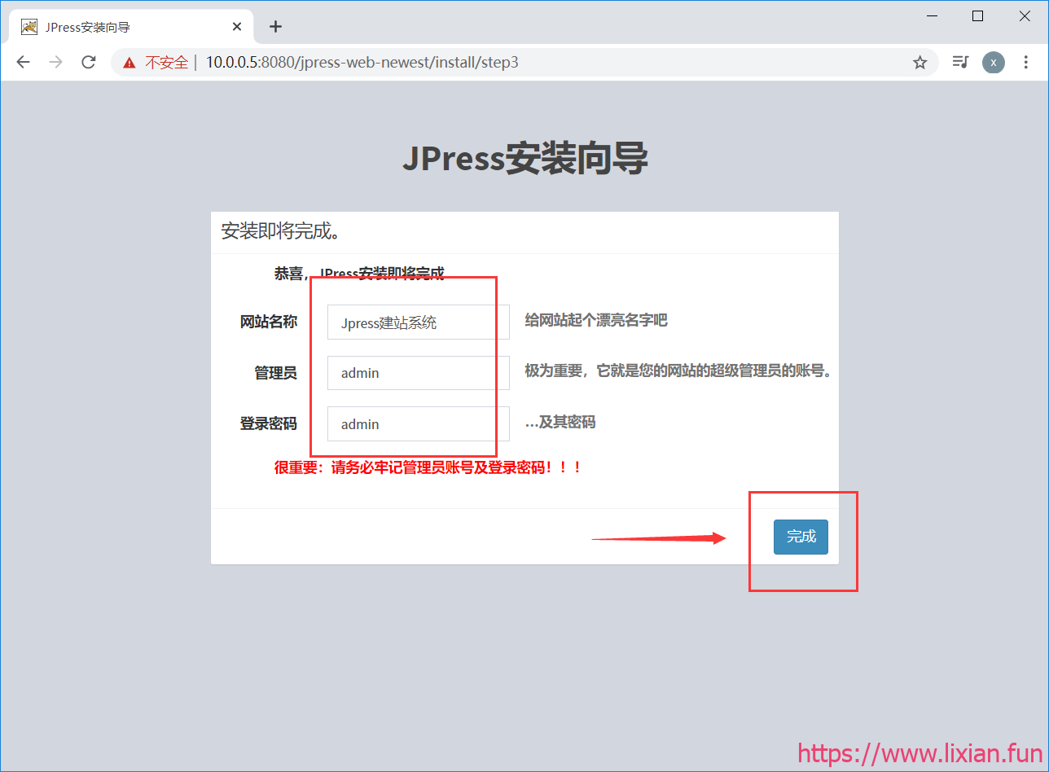1049x772 pixels.
Task: Reload the current page
Action: pos(89,63)
